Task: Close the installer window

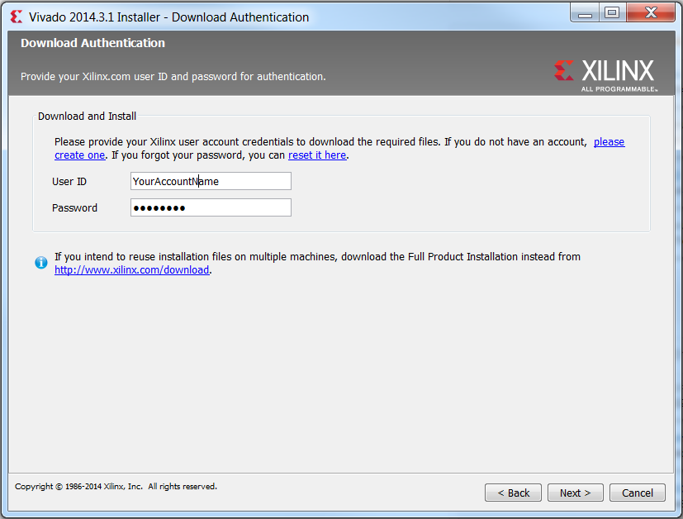Action: (x=651, y=13)
